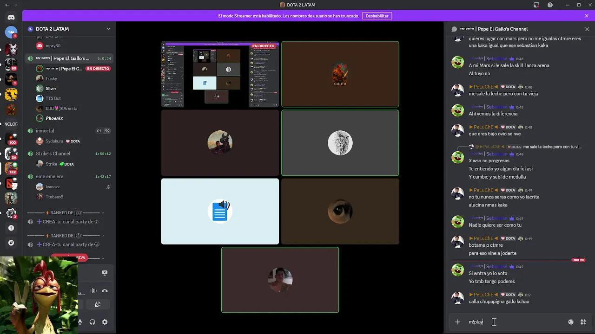Click the chat bubble icon beside channel title

pyautogui.click(x=454, y=29)
